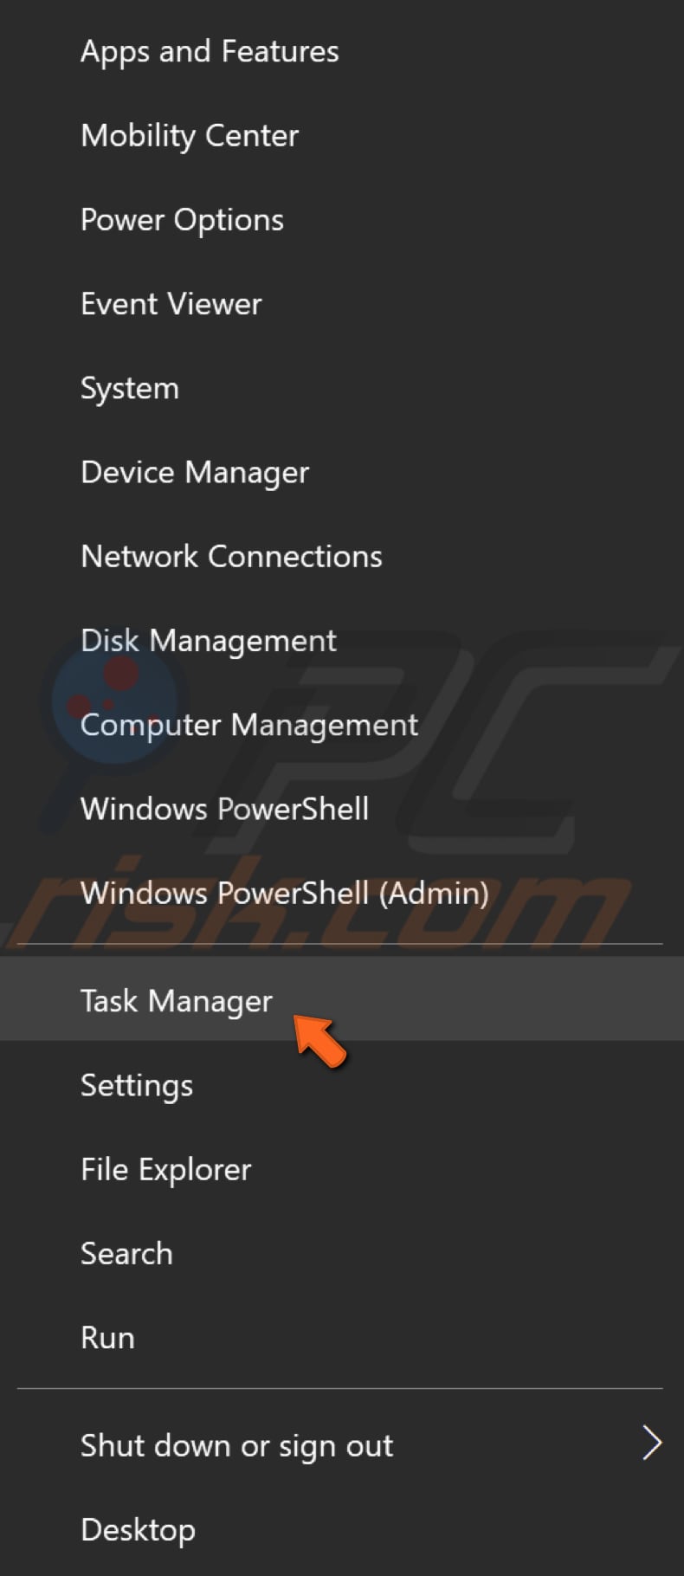Select Apps and Features
The height and width of the screenshot is (1576, 684).
[x=210, y=51]
